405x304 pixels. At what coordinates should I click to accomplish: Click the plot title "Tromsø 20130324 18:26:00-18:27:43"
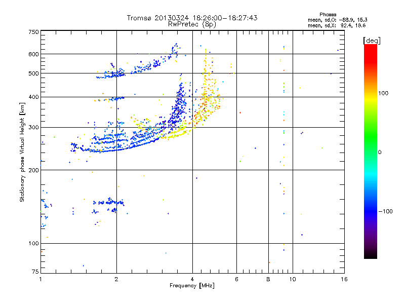pyautogui.click(x=192, y=18)
